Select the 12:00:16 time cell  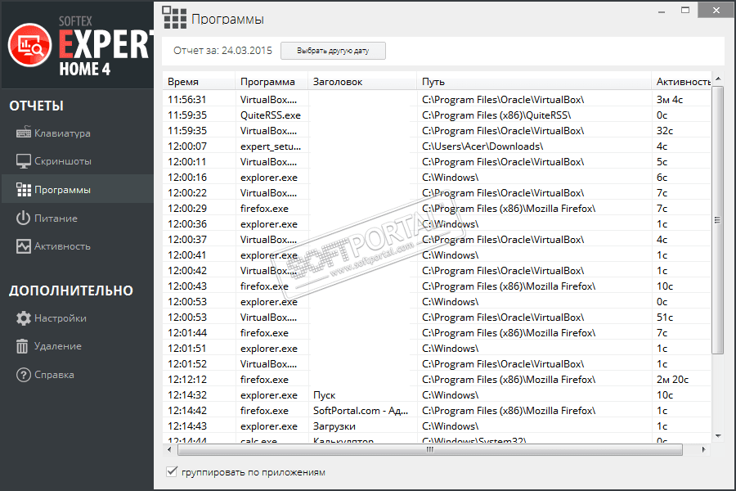pyautogui.click(x=186, y=177)
